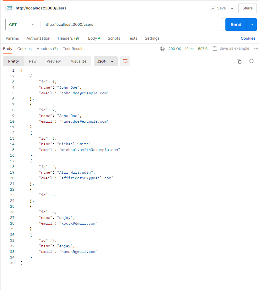Screen dimensions: 259x290
Task: Copy response body with the copy icon
Action: pyautogui.click(x=239, y=61)
